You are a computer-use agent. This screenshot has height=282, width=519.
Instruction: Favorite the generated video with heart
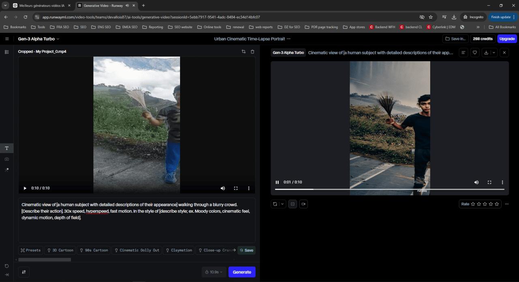click(x=475, y=52)
